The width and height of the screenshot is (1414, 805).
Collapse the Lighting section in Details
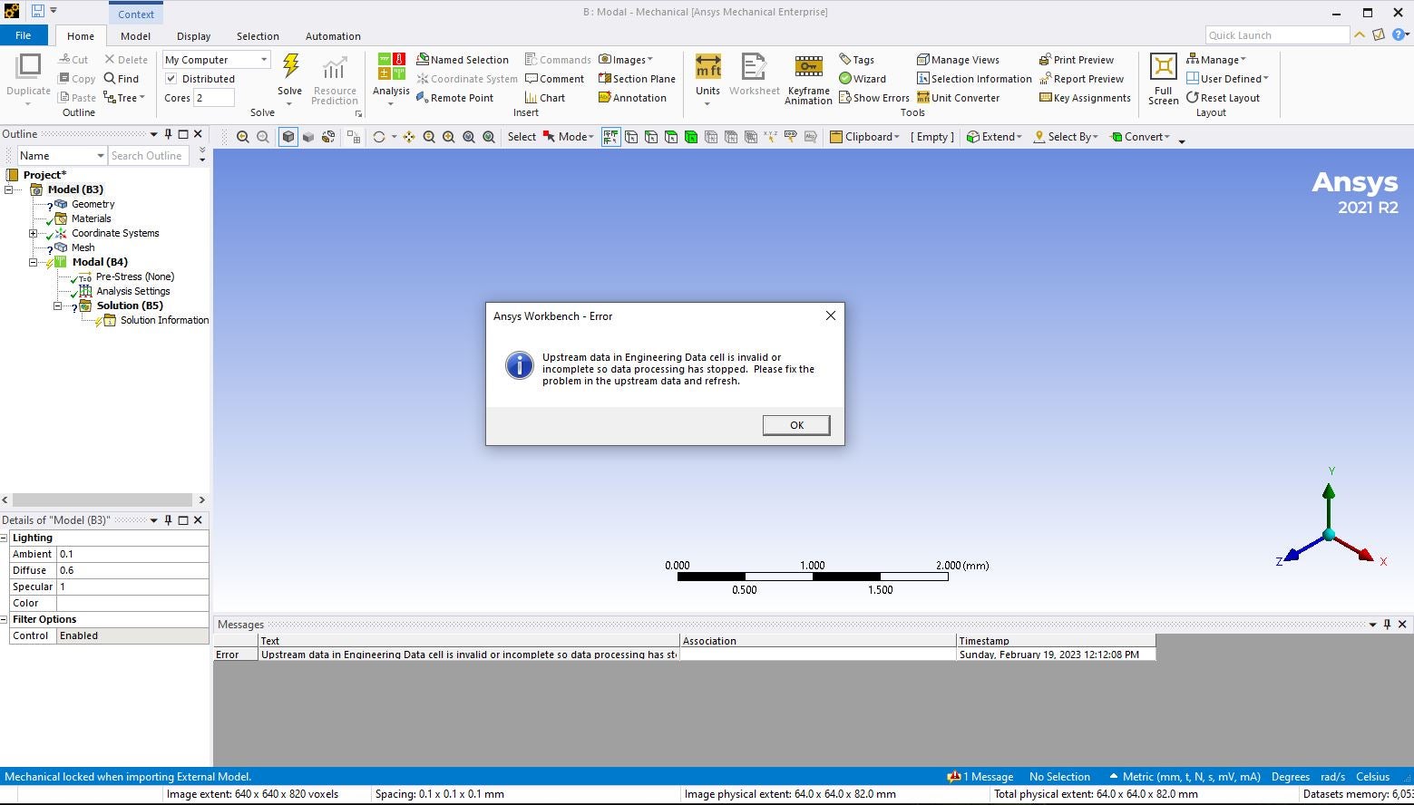5,538
